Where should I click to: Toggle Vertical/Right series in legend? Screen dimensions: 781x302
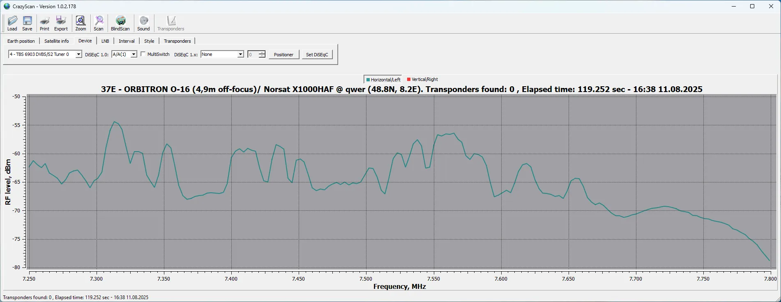tap(422, 79)
